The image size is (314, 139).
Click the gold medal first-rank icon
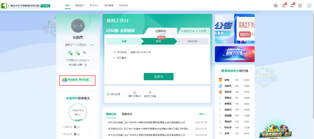coord(220,80)
